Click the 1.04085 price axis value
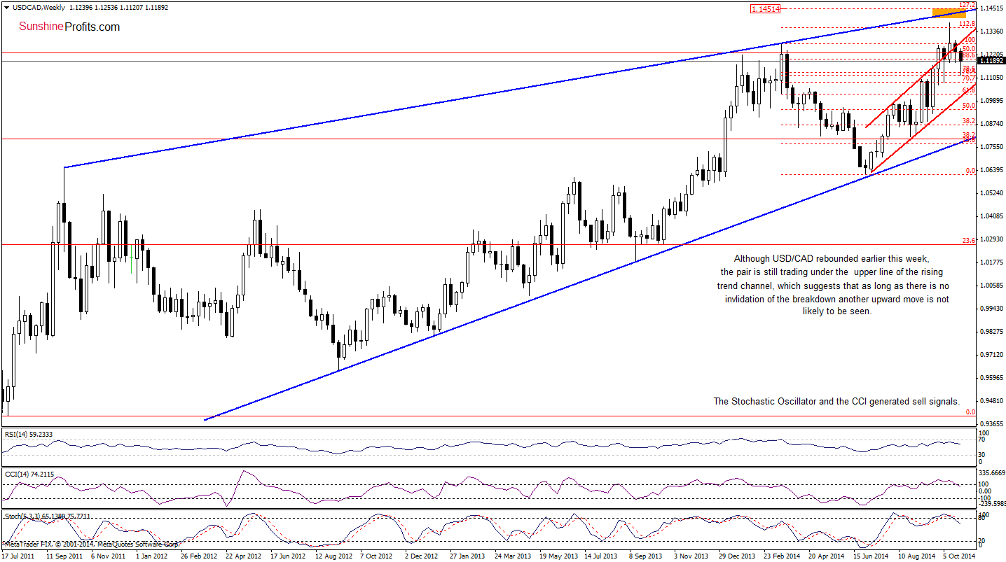 pyautogui.click(x=991, y=216)
